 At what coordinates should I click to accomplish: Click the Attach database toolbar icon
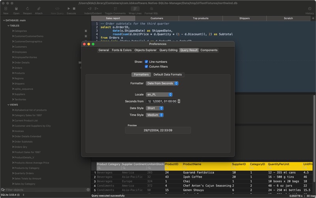pos(39,9)
